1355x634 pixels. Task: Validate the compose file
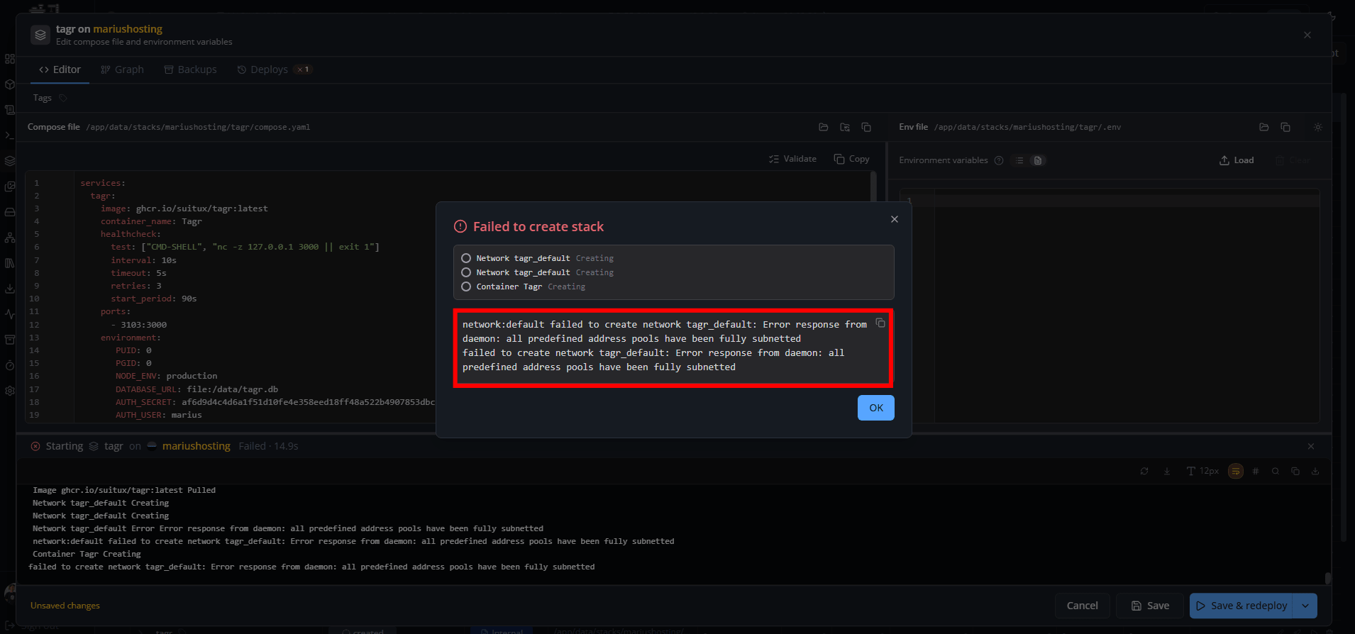[792, 159]
